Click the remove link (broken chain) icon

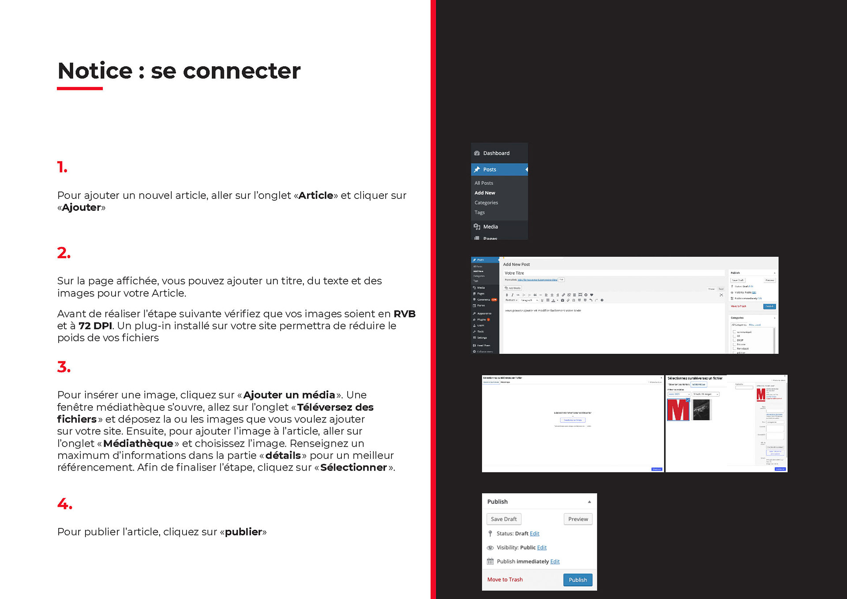569,295
